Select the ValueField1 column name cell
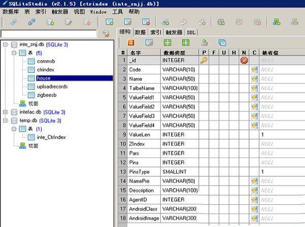 (x=143, y=97)
